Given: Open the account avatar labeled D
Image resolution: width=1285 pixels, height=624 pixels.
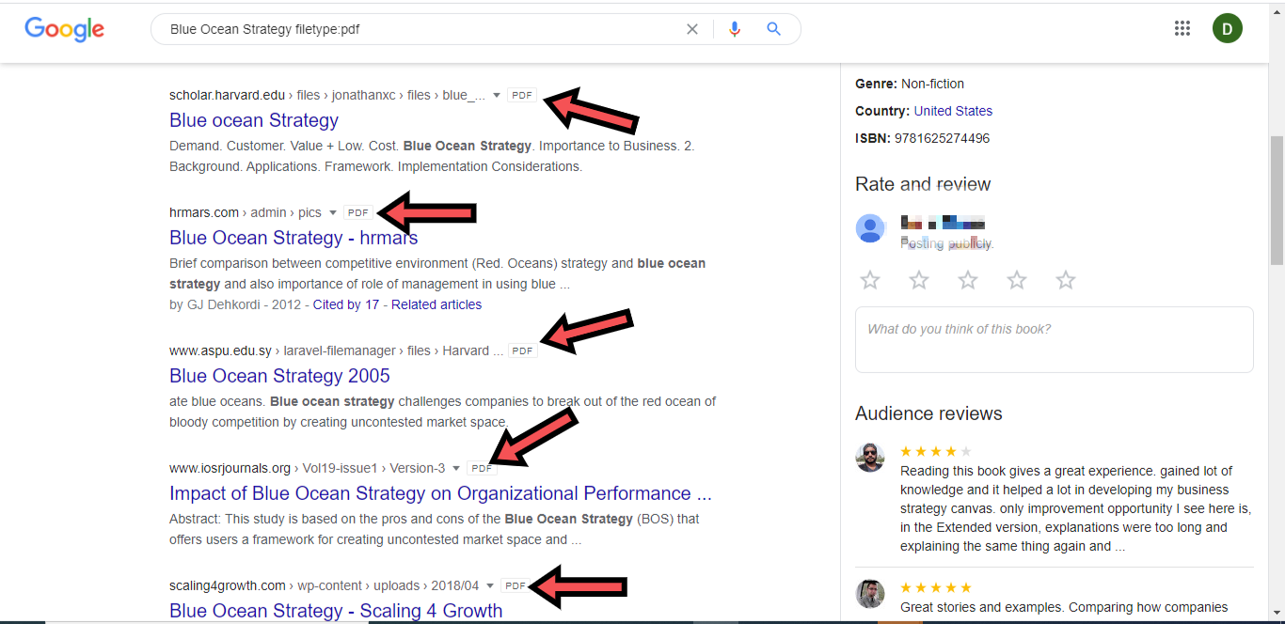Looking at the screenshot, I should point(1228,28).
